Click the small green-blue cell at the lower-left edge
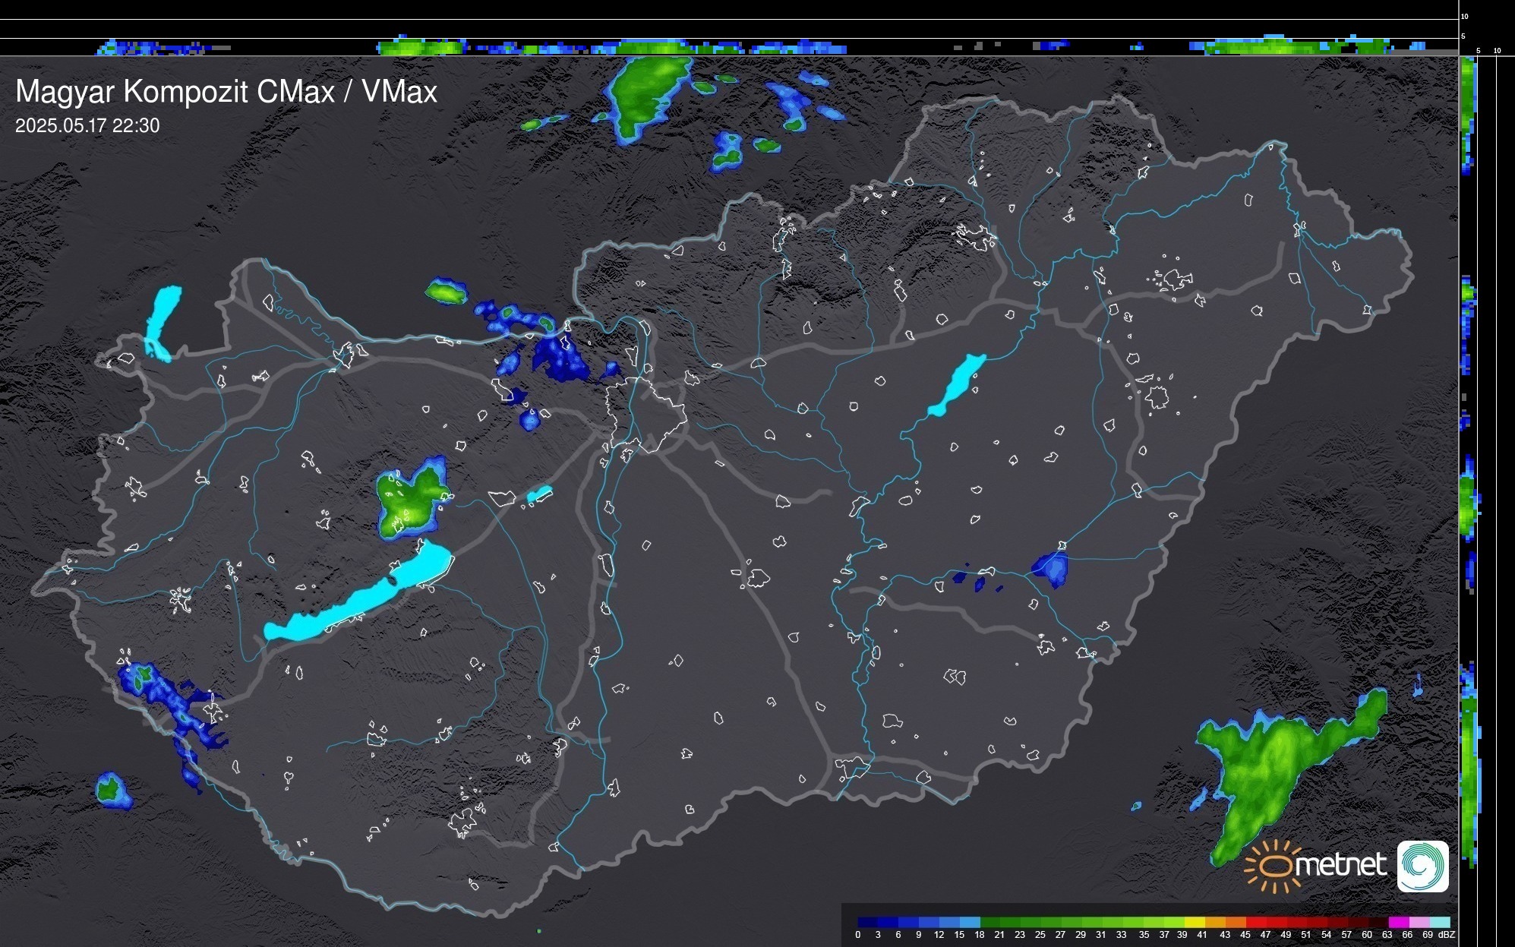The width and height of the screenshot is (1515, 947). pyautogui.click(x=111, y=790)
